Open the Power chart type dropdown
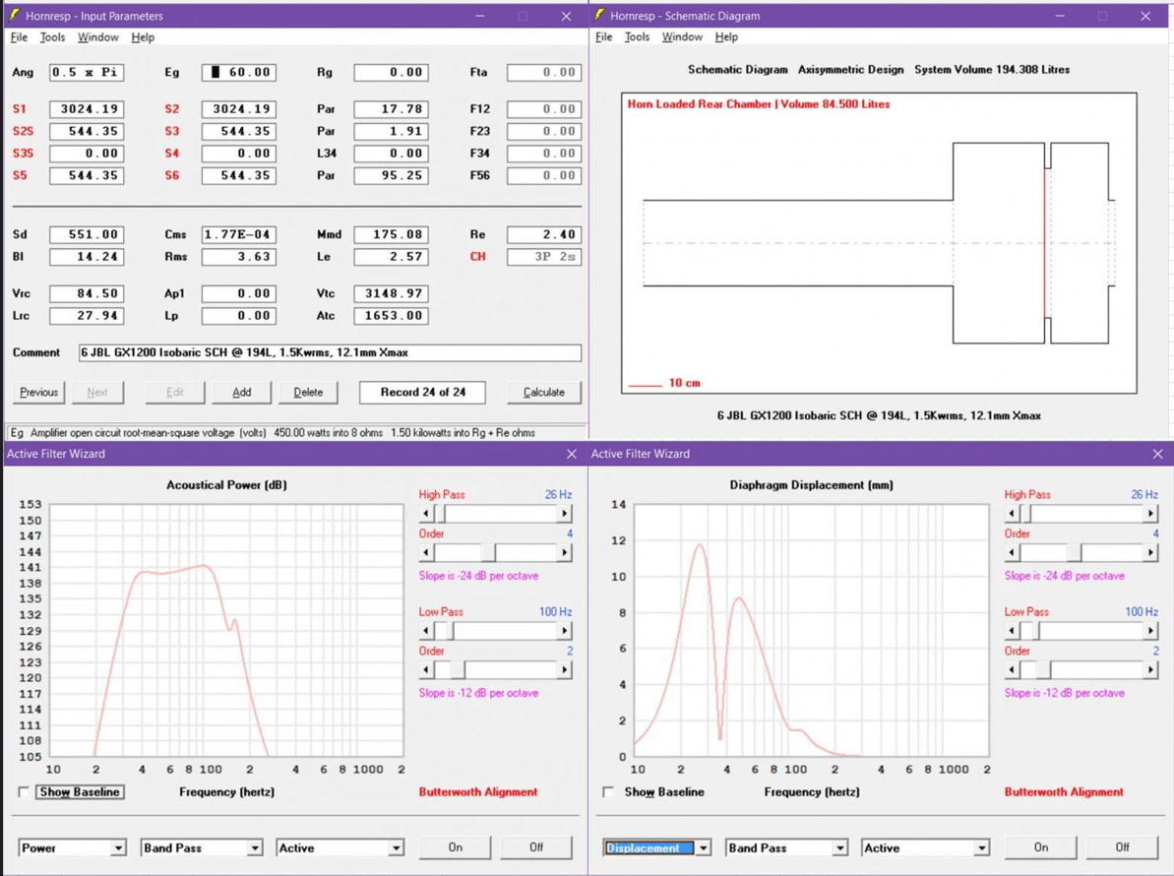The width and height of the screenshot is (1174, 876). tap(118, 847)
